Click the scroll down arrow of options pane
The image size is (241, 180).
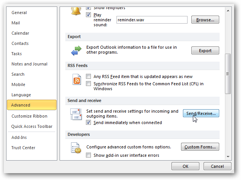(x=228, y=156)
